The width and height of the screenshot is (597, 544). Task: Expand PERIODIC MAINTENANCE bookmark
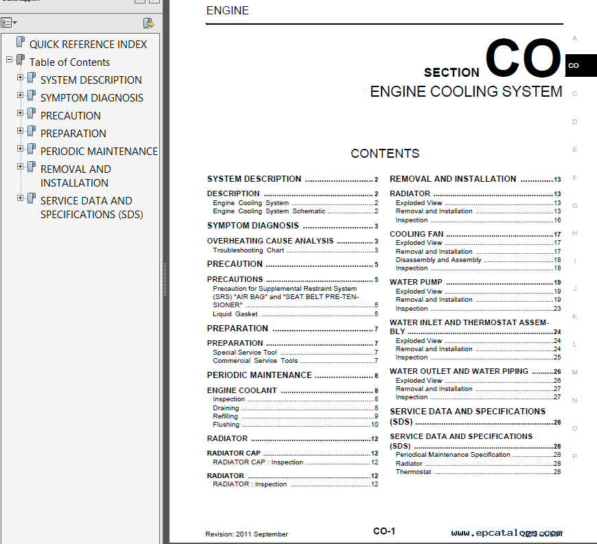tap(20, 149)
